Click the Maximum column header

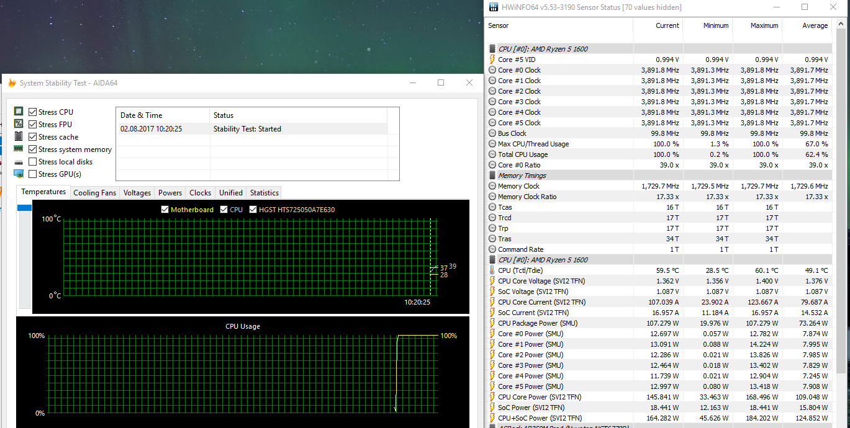pyautogui.click(x=757, y=25)
